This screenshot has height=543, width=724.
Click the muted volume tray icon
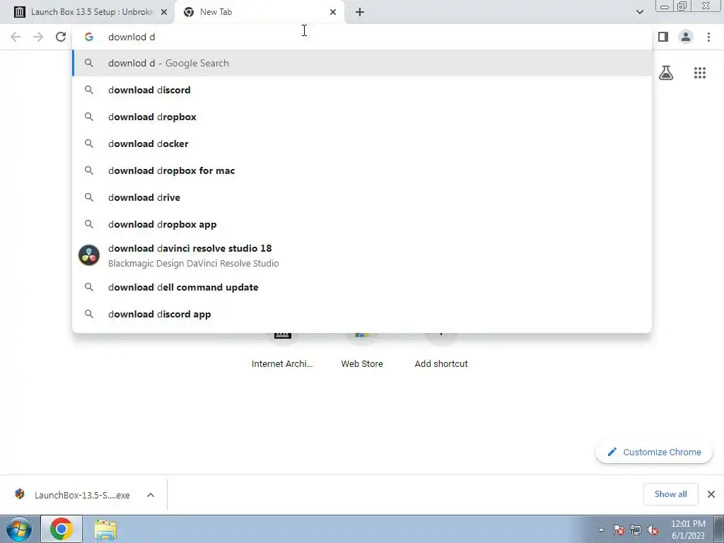tap(653, 530)
